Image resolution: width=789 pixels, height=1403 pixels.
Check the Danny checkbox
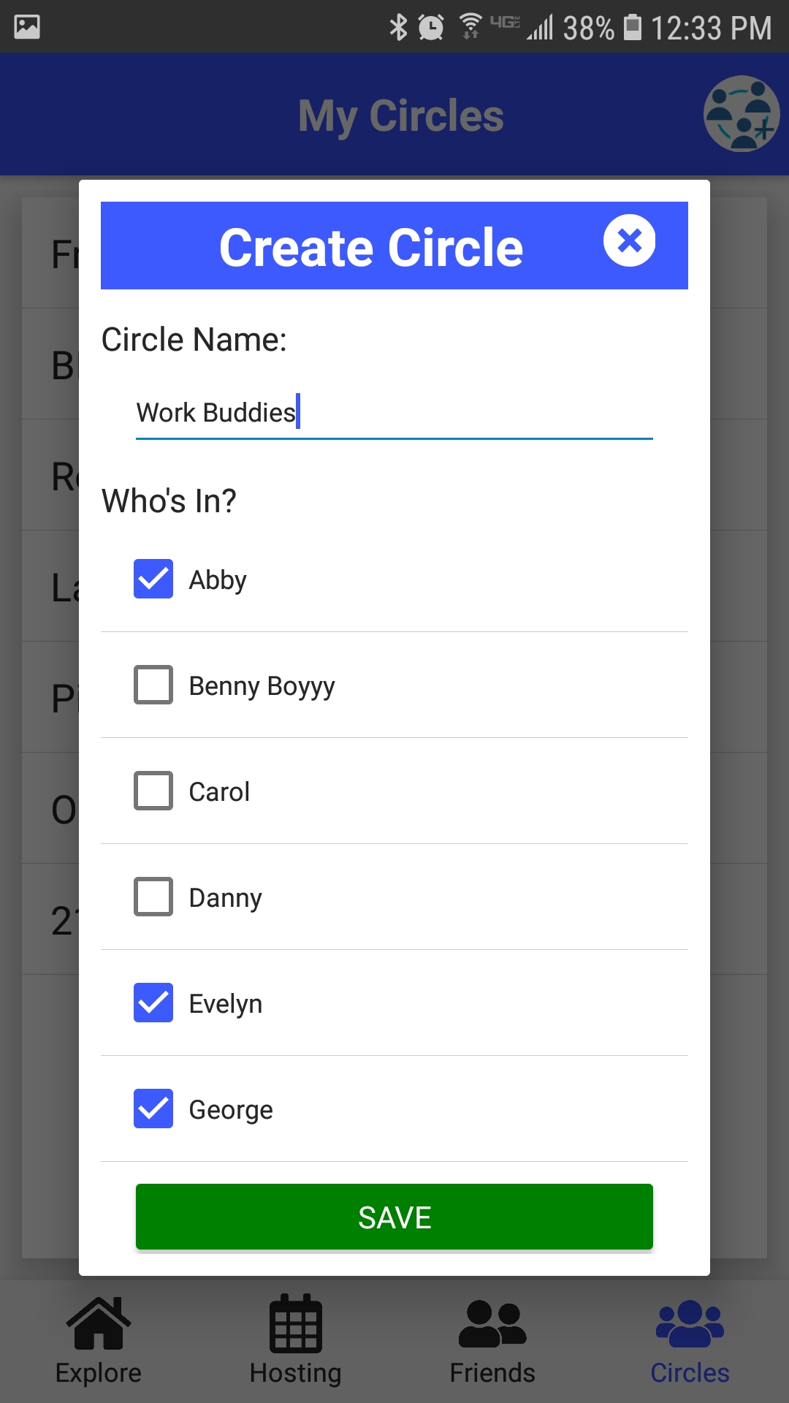pos(153,897)
